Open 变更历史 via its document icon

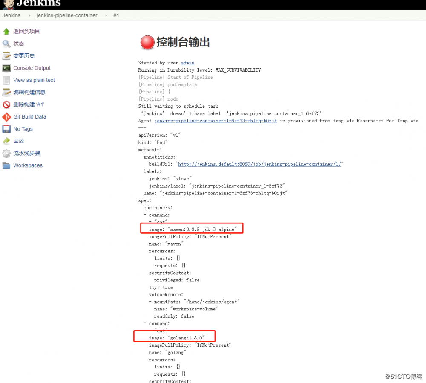[x=7, y=55]
